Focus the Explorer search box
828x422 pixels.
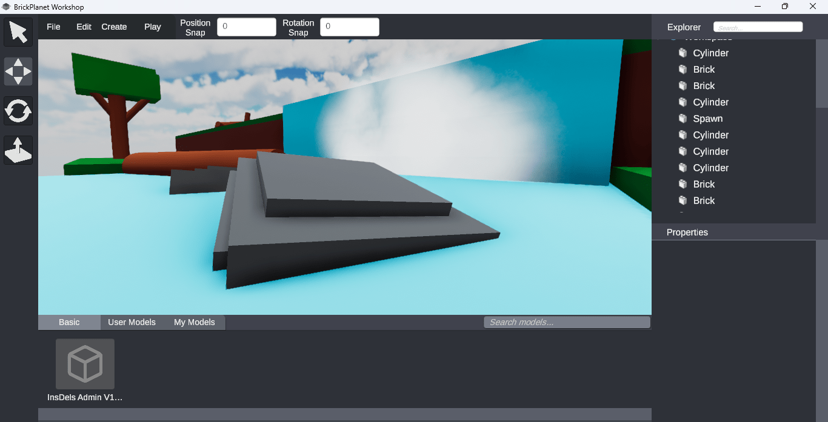[x=758, y=27]
